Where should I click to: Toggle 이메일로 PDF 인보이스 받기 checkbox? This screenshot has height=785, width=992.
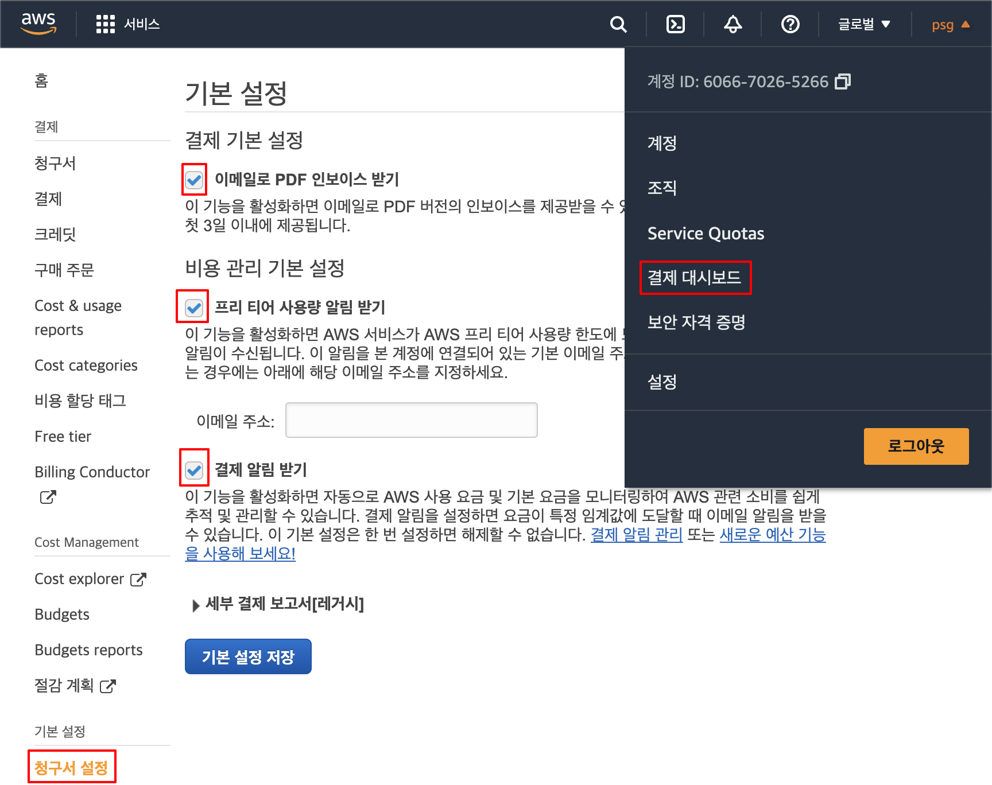(x=194, y=180)
